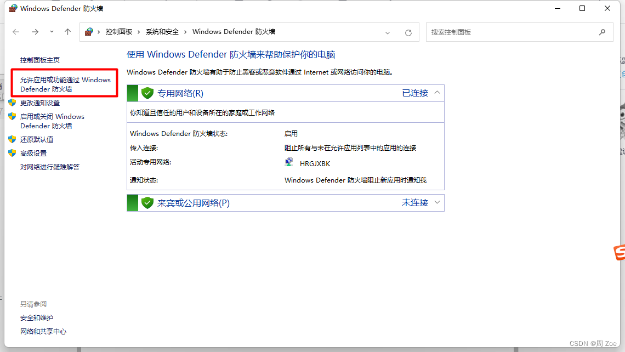Click the shield icon next to 更改通知设置
The height and width of the screenshot is (352, 625).
13,103
